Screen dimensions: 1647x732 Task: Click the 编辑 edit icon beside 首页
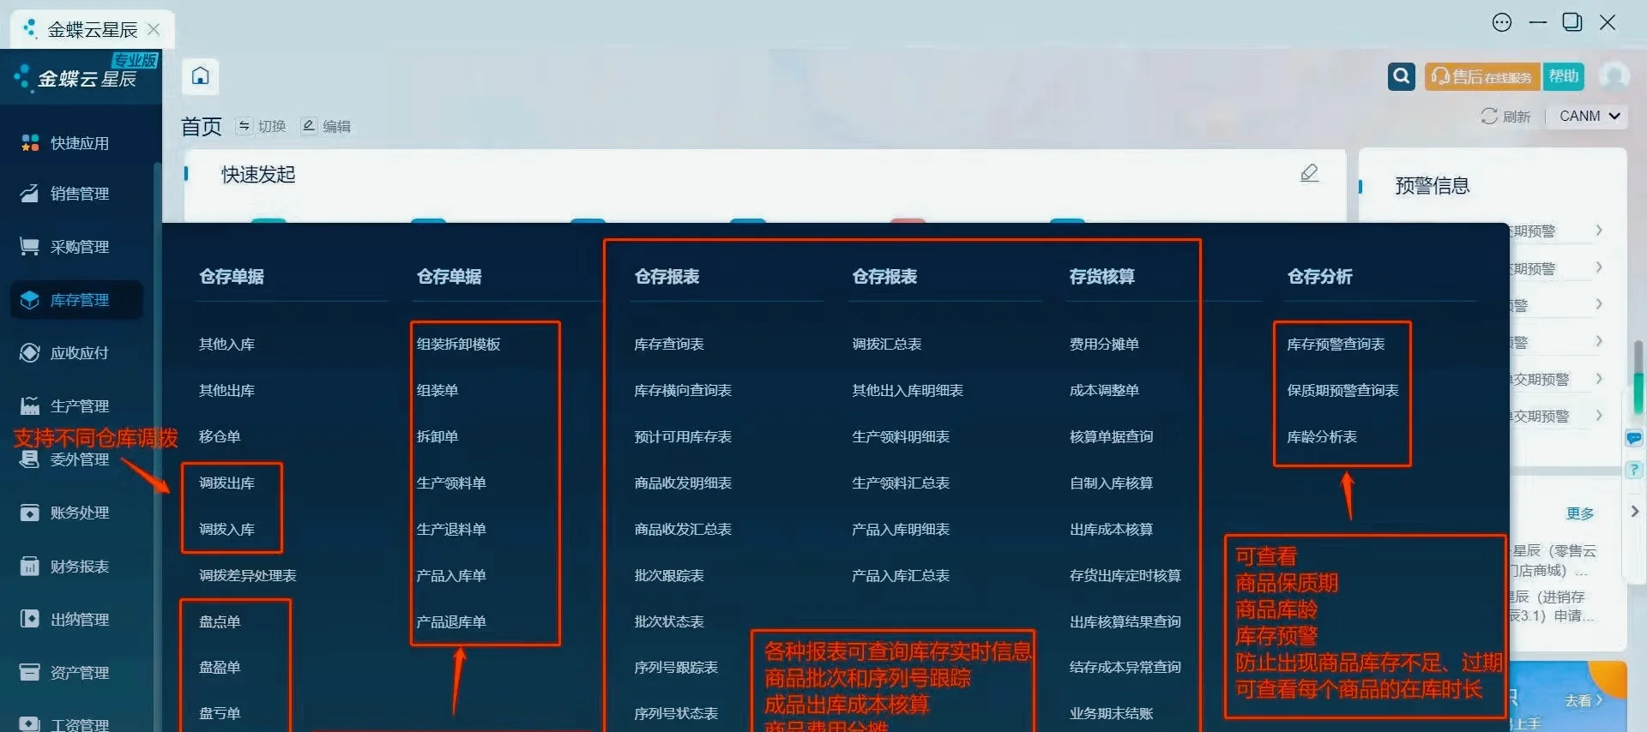pyautogui.click(x=309, y=126)
